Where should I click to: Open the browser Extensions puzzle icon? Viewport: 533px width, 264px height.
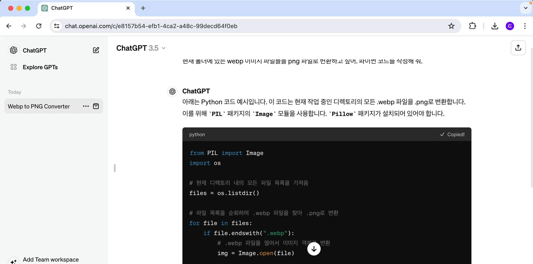(x=473, y=26)
